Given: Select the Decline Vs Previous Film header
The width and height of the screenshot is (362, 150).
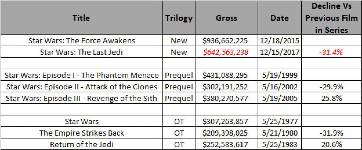Looking at the screenshot, I should pos(331,18).
